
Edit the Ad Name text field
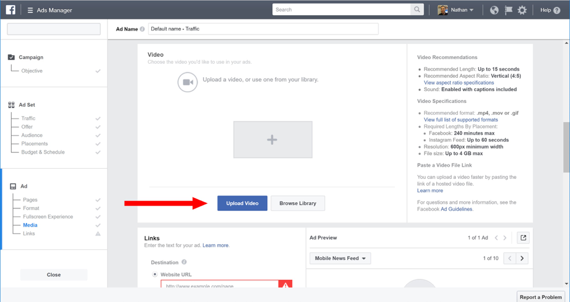click(x=263, y=29)
